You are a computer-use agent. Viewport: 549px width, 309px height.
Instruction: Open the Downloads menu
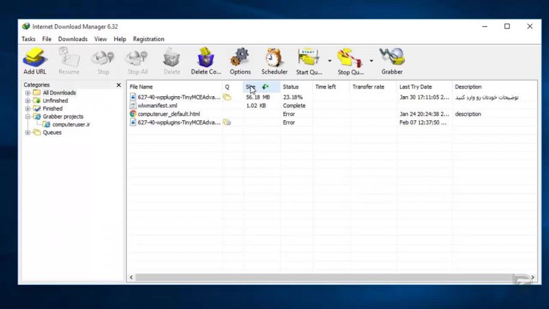coord(73,39)
